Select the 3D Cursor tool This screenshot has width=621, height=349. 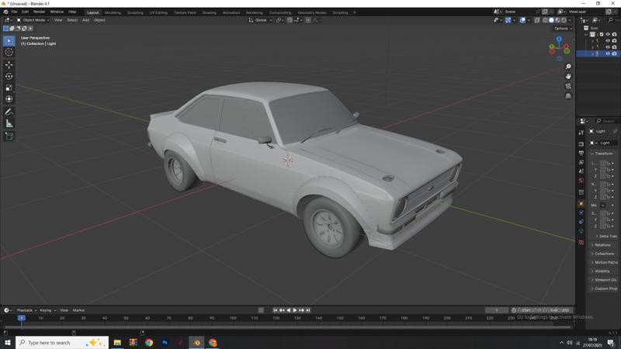click(9, 52)
